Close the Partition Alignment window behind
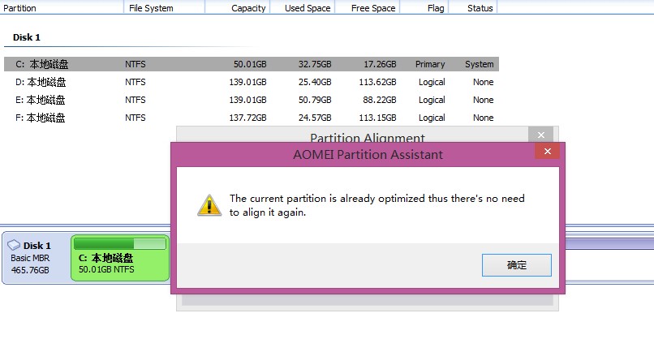 [541, 135]
